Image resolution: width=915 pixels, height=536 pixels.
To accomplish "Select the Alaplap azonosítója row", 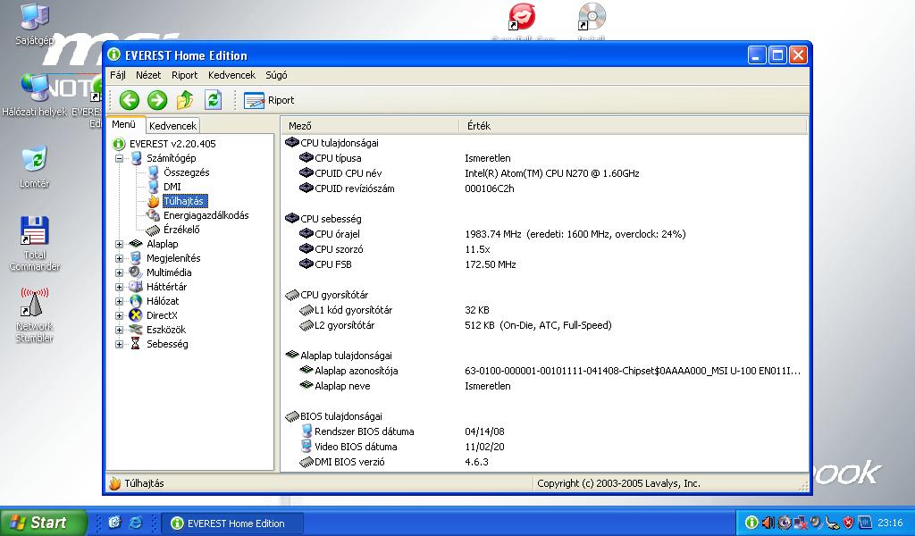I will tap(544, 371).
